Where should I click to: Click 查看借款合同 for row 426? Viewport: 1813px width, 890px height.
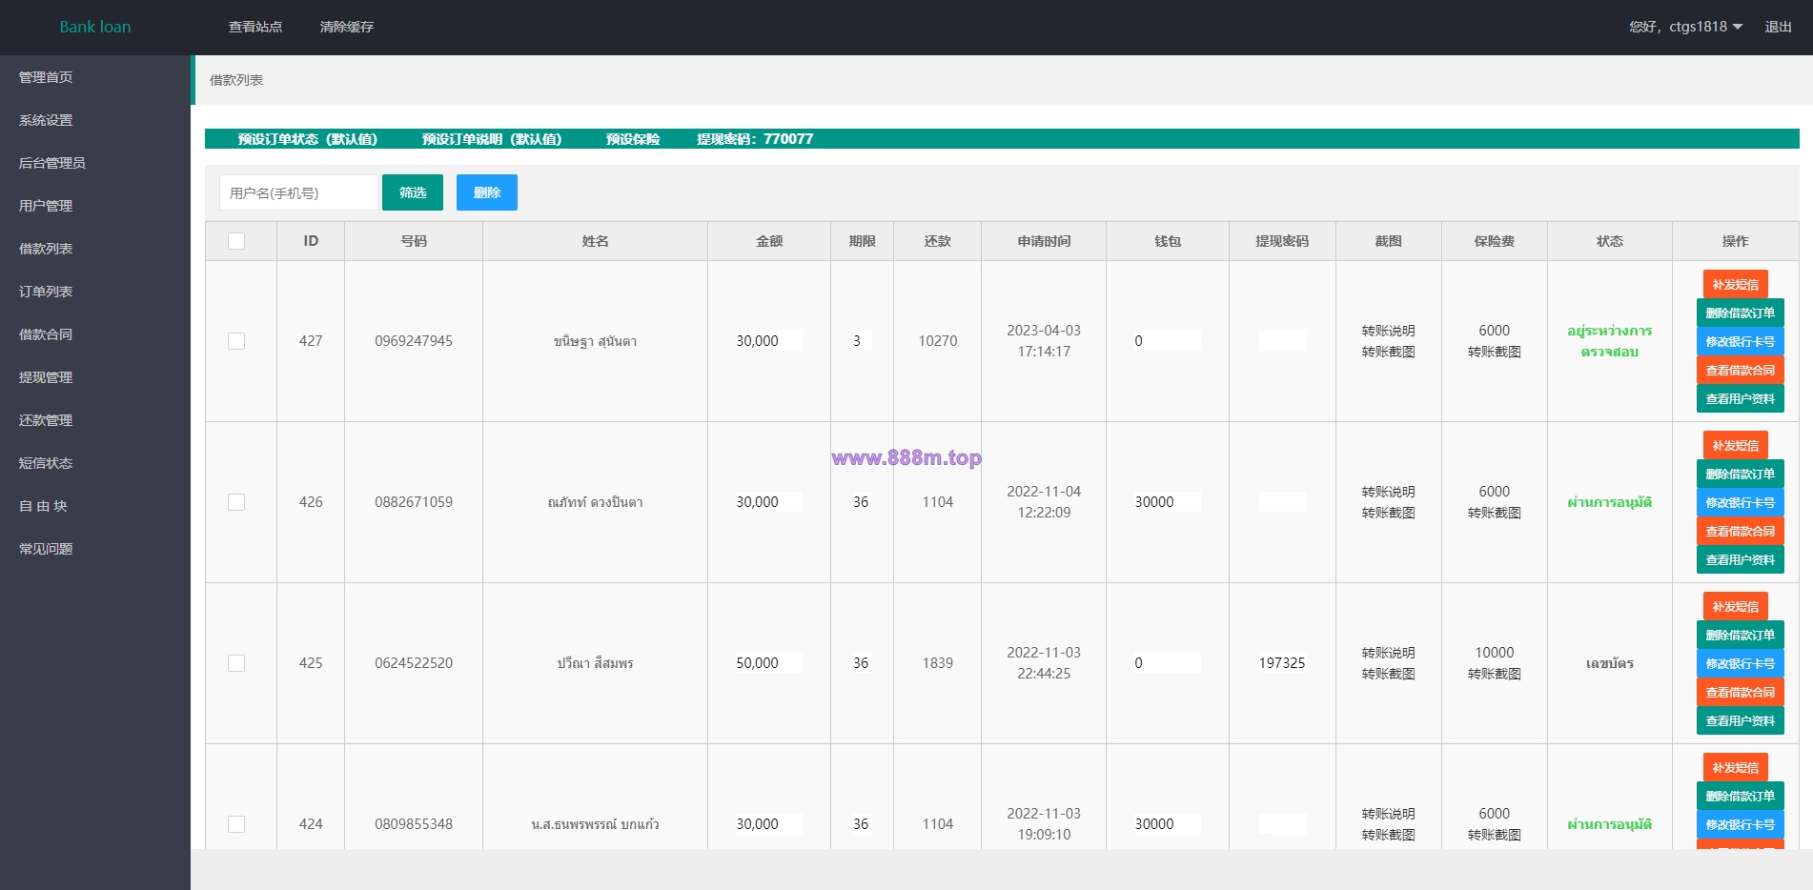[x=1741, y=531]
